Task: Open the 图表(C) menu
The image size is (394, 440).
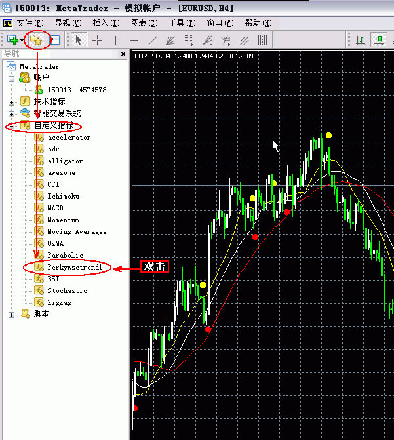Action: pos(144,23)
